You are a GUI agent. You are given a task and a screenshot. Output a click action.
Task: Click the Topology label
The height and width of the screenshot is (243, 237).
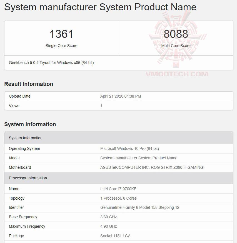(17, 198)
